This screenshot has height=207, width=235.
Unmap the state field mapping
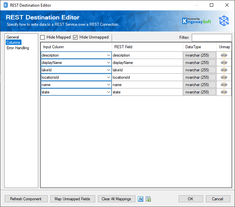[224, 92]
